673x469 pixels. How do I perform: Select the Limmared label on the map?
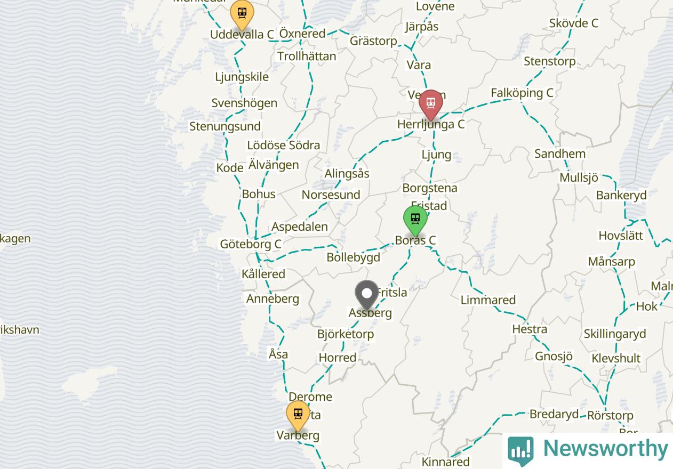[488, 300]
